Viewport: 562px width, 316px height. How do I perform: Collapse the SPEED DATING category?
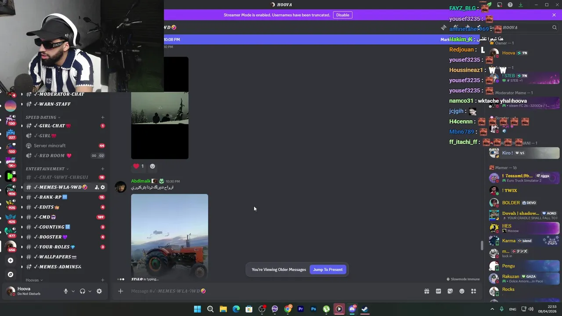[43, 117]
